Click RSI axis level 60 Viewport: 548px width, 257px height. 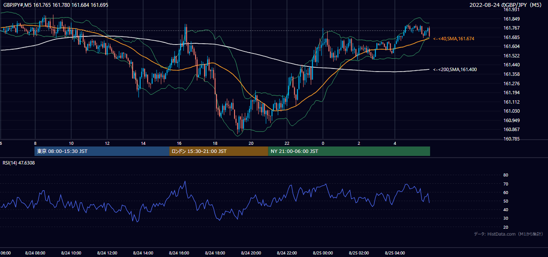click(x=506, y=192)
